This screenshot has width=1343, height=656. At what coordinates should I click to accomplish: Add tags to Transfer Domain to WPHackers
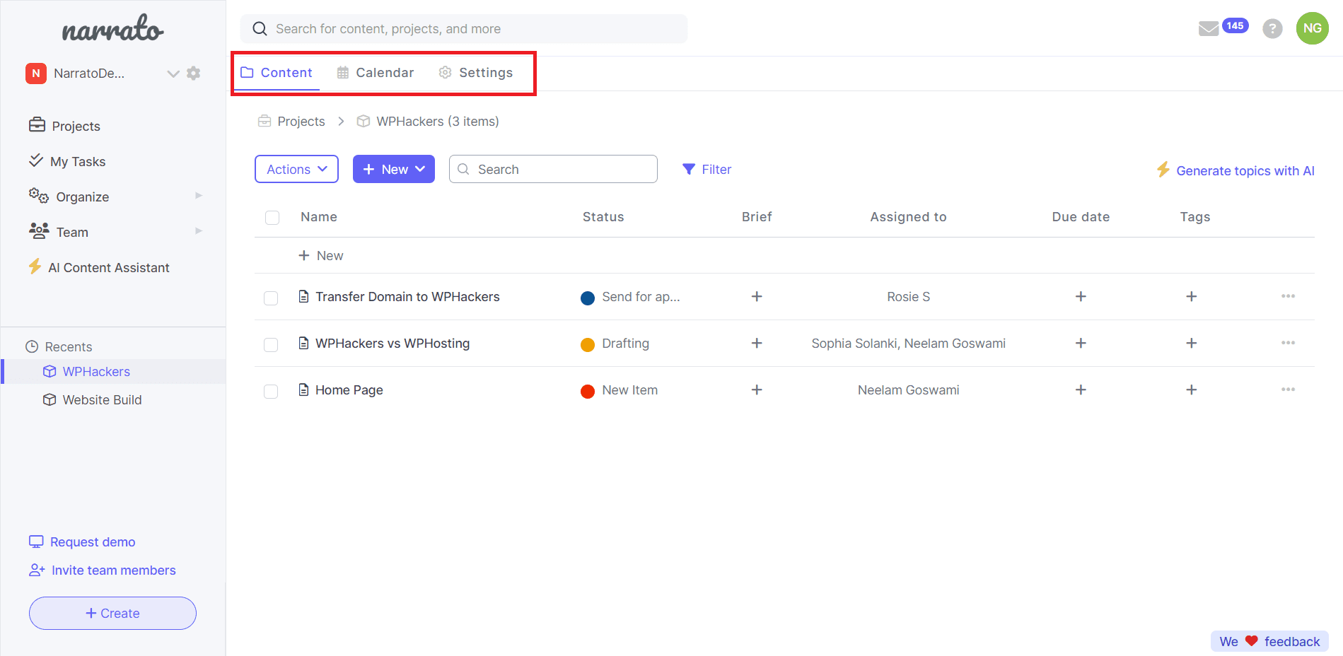coord(1191,297)
